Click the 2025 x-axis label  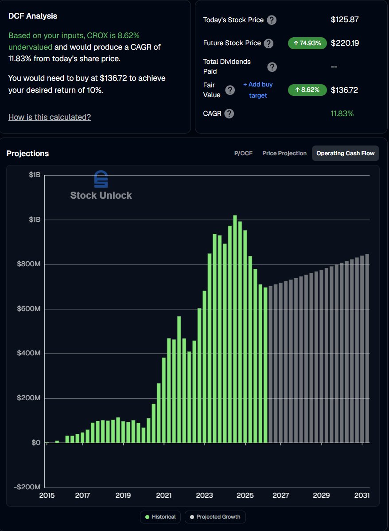point(245,496)
